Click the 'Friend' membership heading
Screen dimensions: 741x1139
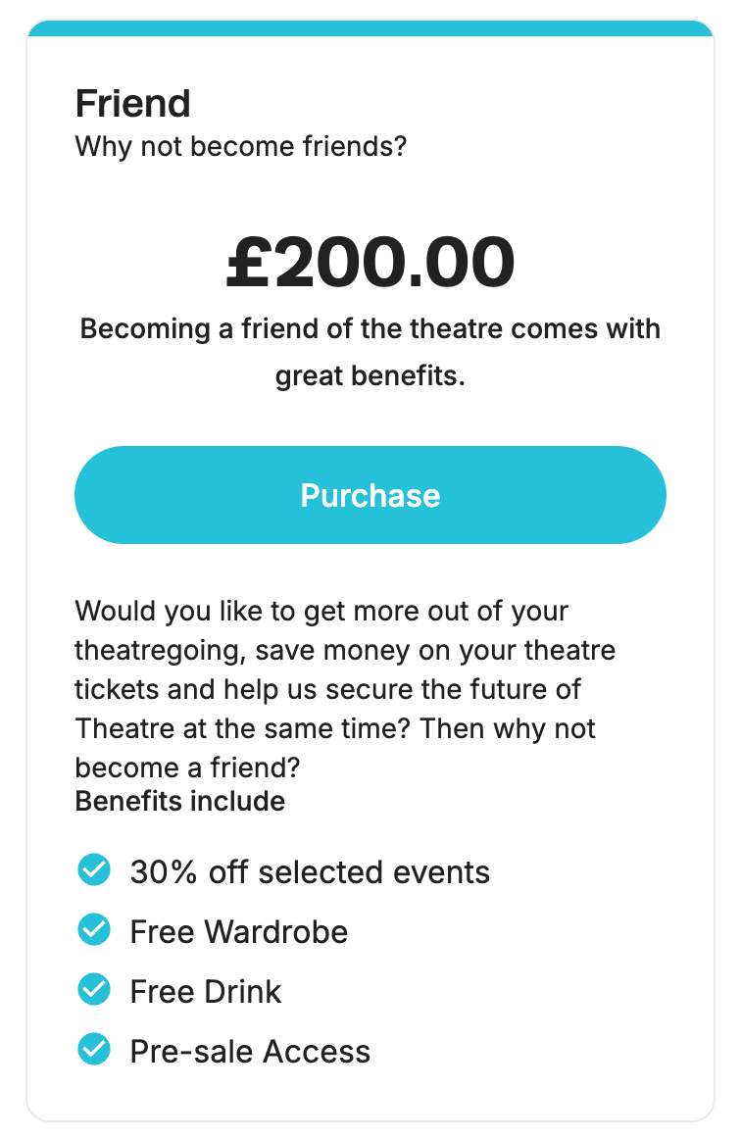(133, 103)
